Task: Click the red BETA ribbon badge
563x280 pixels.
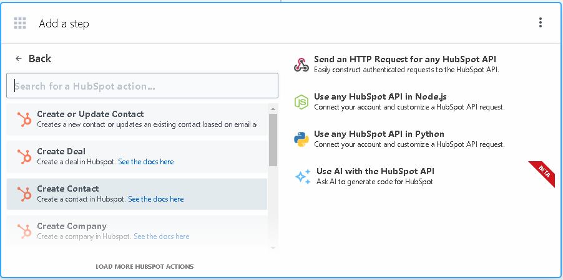Action: [544, 172]
